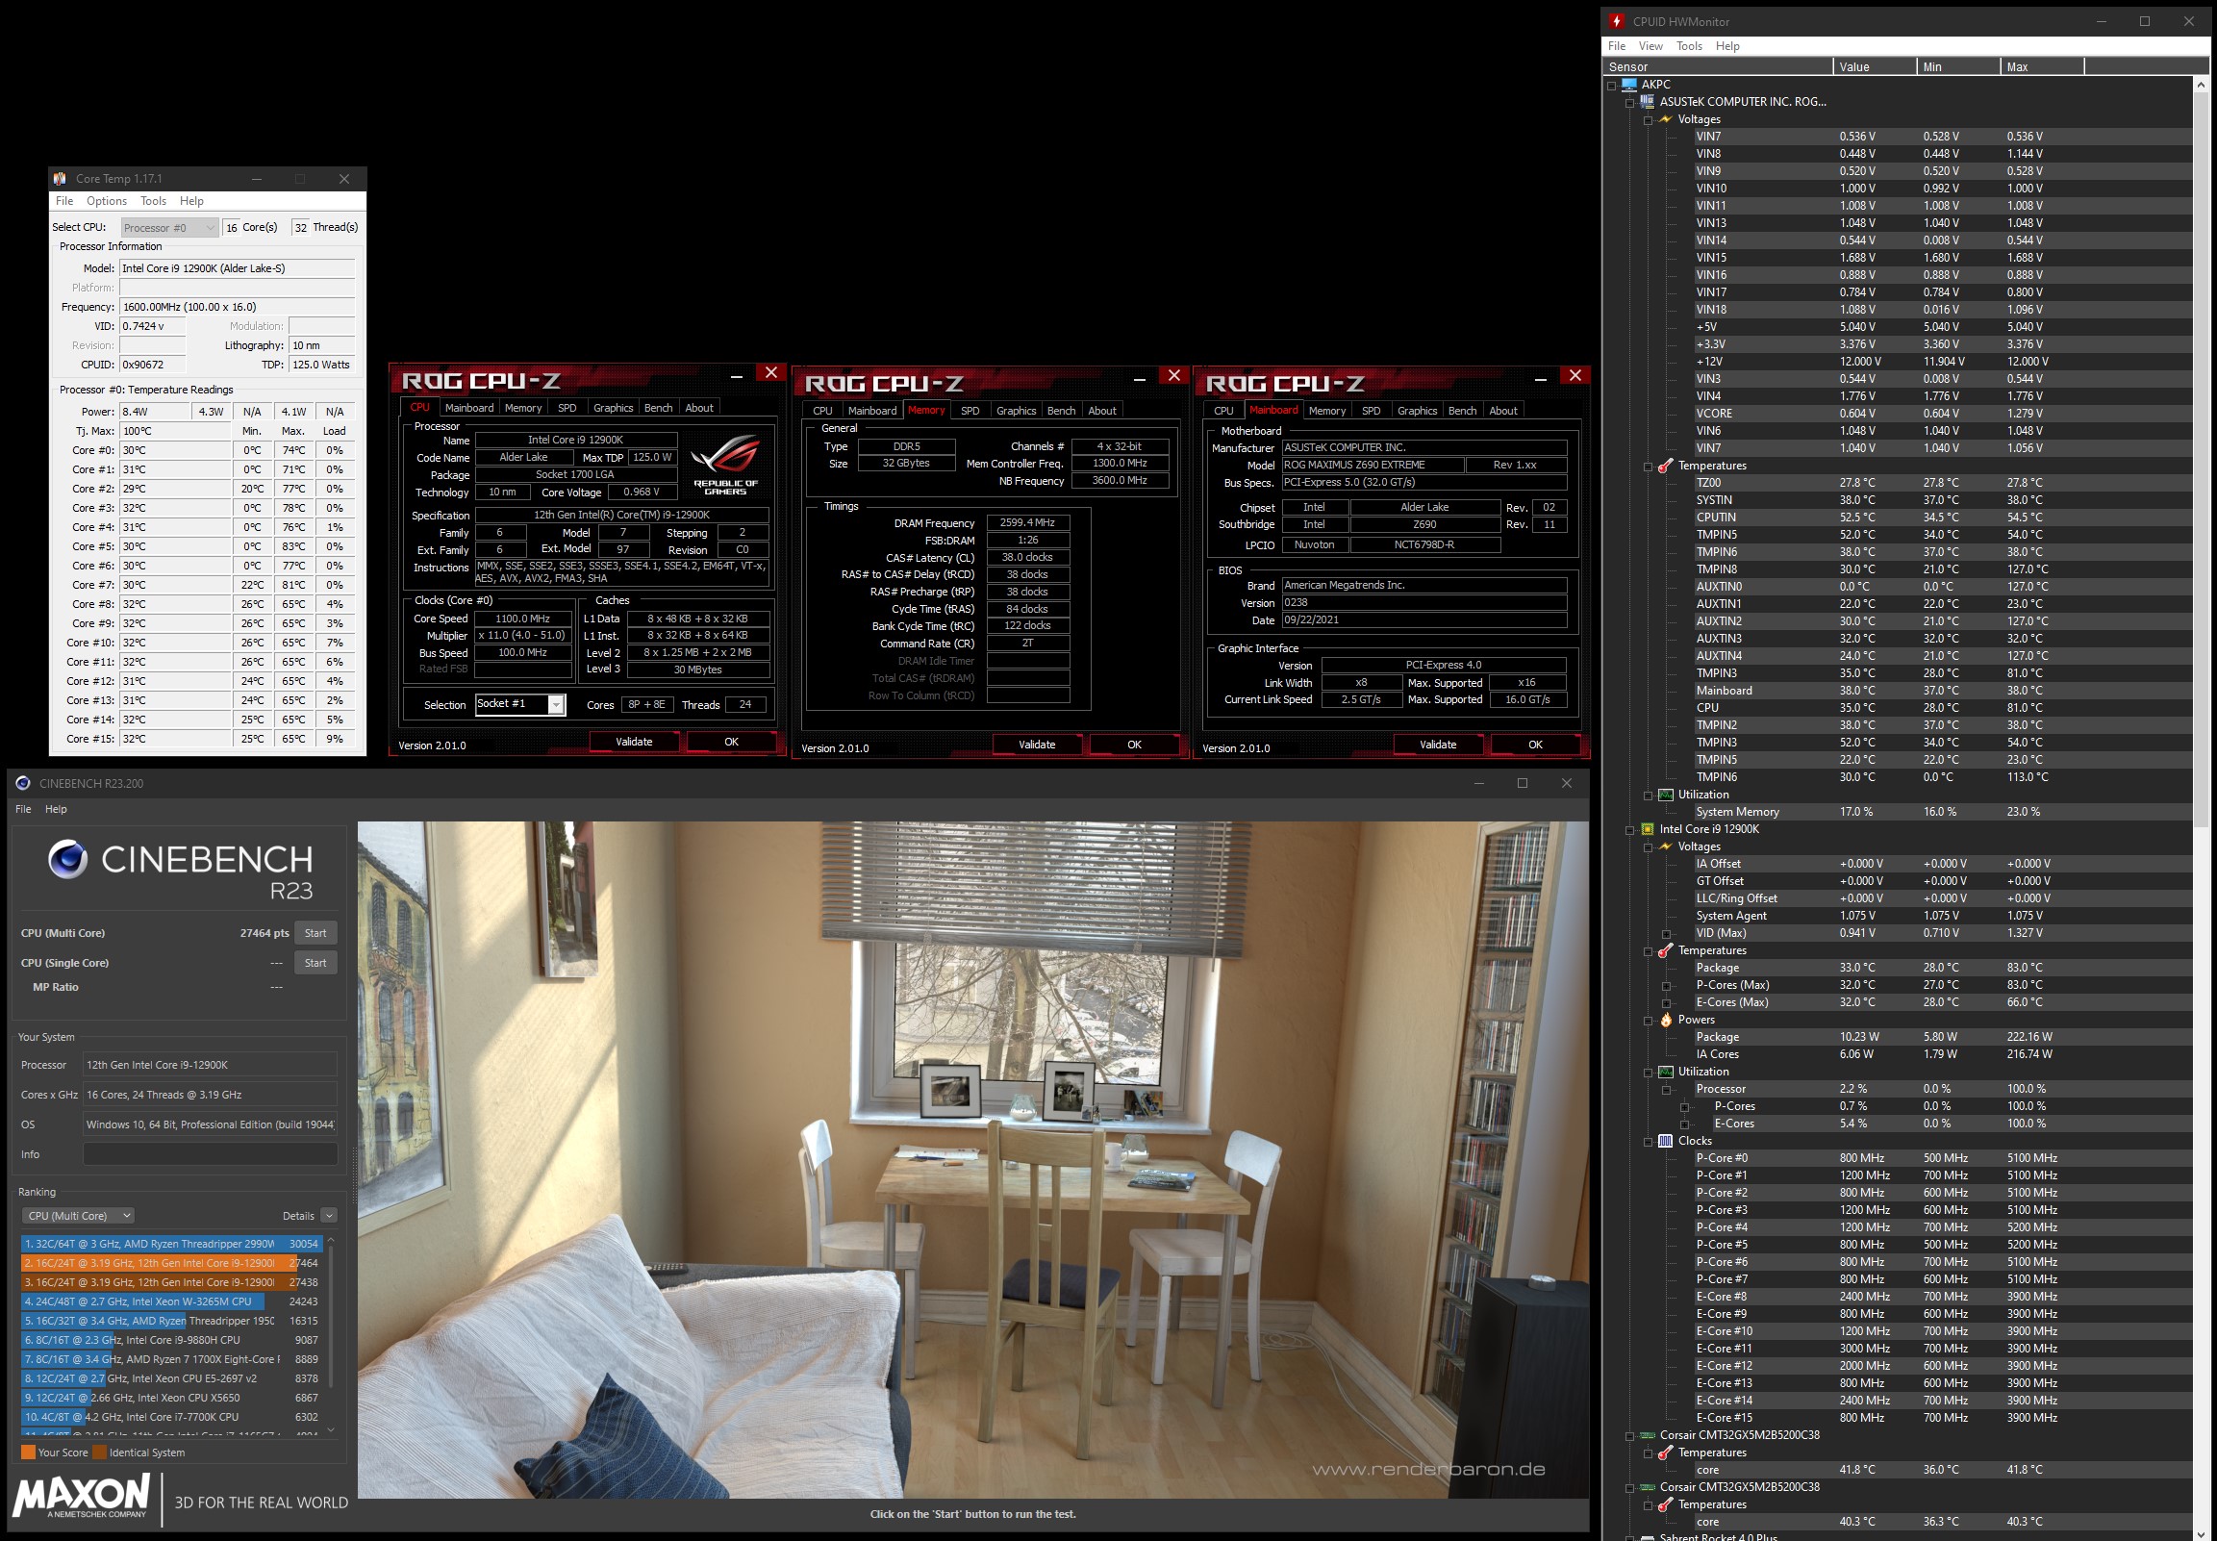This screenshot has width=2217, height=1541.
Task: Select the E-Core #11 clock row
Action: pyautogui.click(x=1942, y=1349)
